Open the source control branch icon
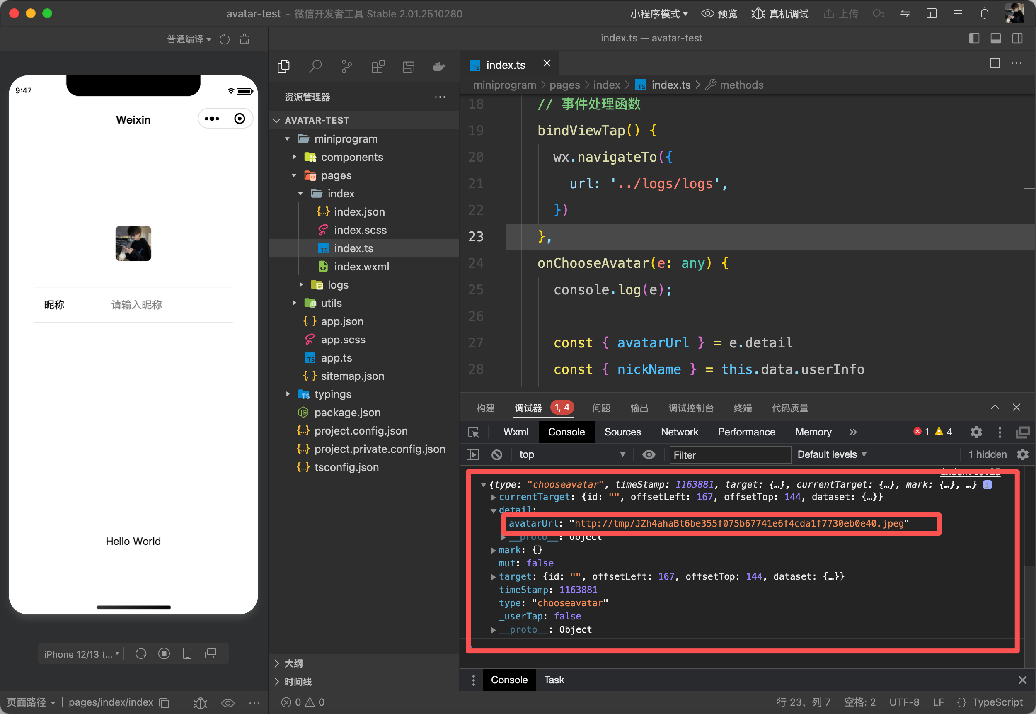 click(346, 67)
